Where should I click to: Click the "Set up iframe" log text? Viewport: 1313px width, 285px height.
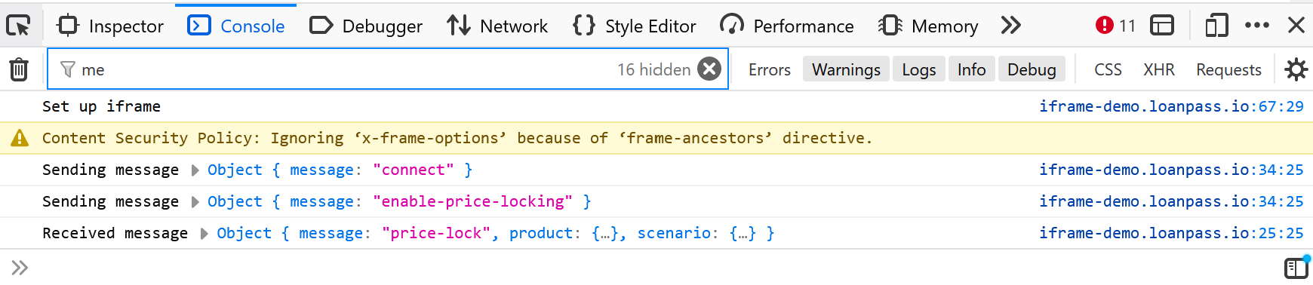tap(101, 106)
